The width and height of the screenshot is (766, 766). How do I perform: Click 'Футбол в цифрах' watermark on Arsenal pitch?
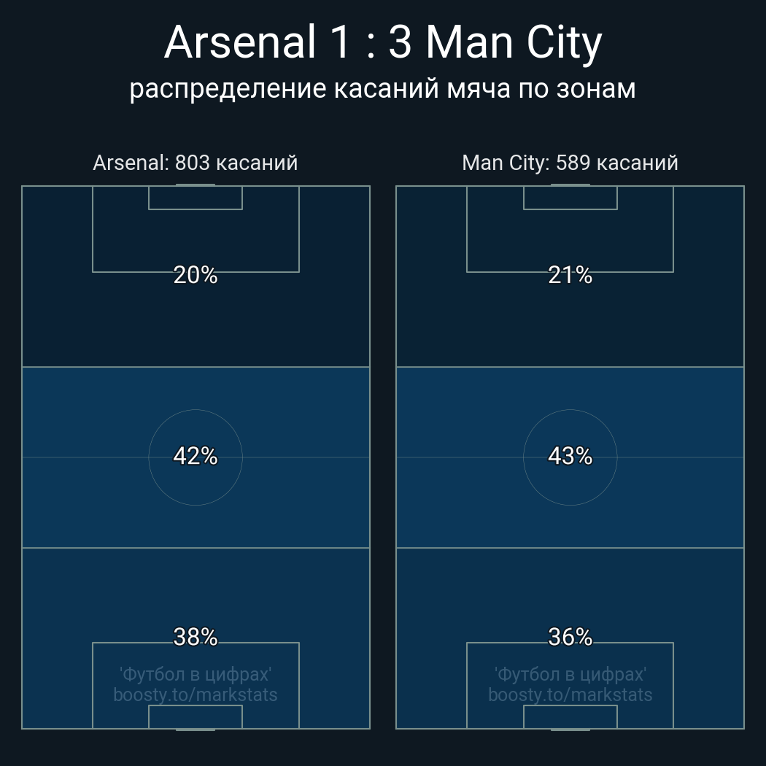click(196, 675)
